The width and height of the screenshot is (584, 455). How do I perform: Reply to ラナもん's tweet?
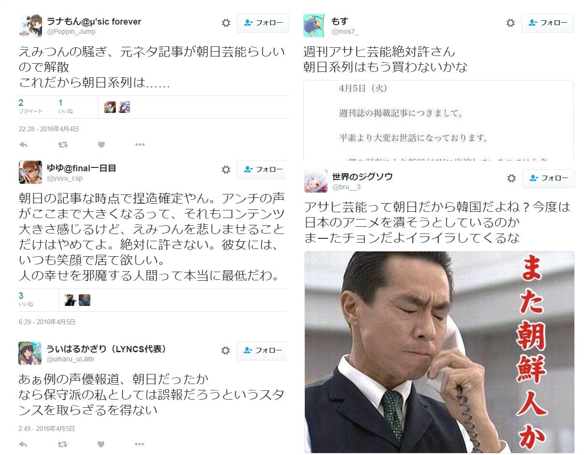pyautogui.click(x=23, y=144)
